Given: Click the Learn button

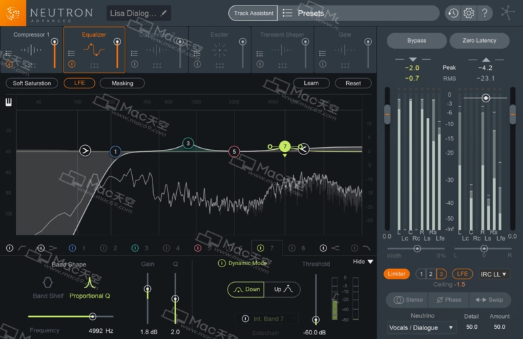Looking at the screenshot, I should 311,83.
